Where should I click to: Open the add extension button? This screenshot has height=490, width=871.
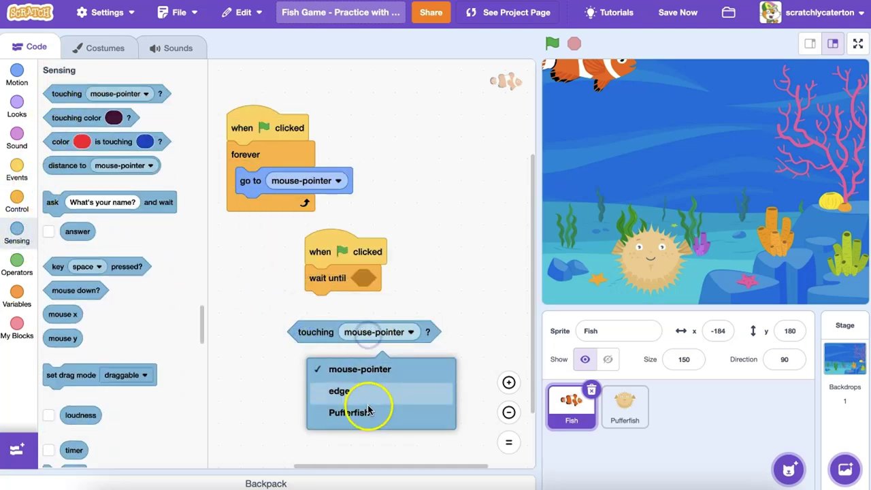(18, 450)
